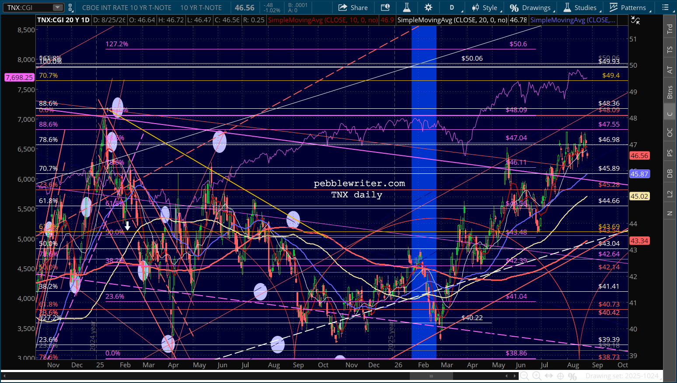Toggle the TS sidebar tab
Image resolution: width=677 pixels, height=383 pixels.
tap(670, 50)
